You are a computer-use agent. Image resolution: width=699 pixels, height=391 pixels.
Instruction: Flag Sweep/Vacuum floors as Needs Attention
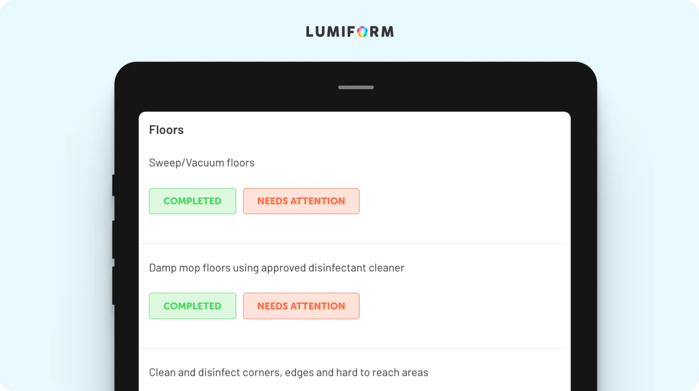(301, 201)
